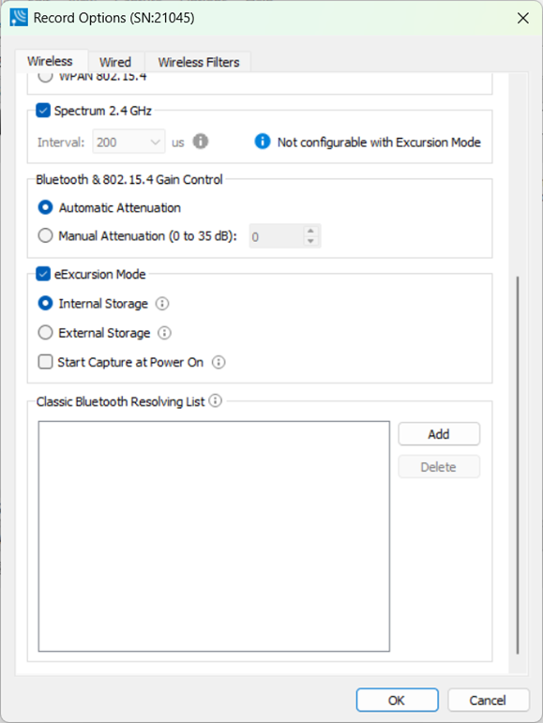Open the Wireless Filters tab
The width and height of the screenshot is (543, 723).
[198, 62]
